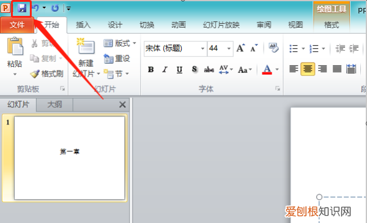Image resolution: width=367 pixels, height=223 pixels.
Task: Open the Format (格式) drawing tools tab
Action: [x=332, y=25]
